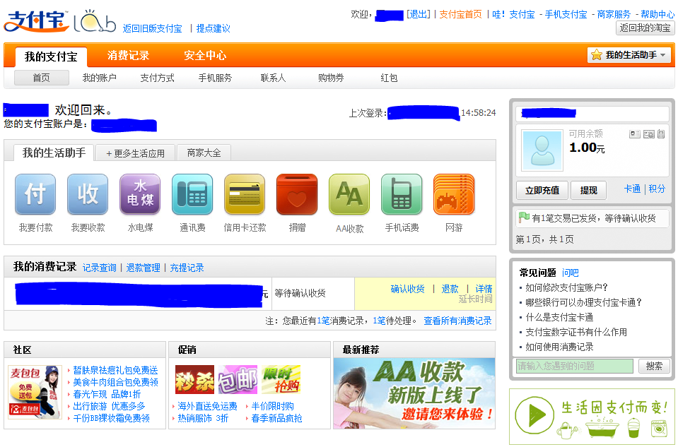678x447 pixels.
Task: Click the 捐赠 donation heart icon
Action: pos(296,194)
